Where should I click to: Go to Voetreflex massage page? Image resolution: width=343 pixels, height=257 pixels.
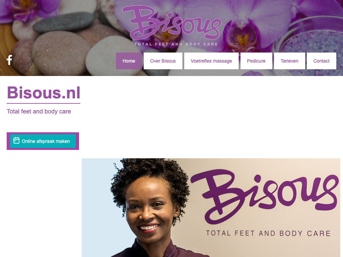211,61
